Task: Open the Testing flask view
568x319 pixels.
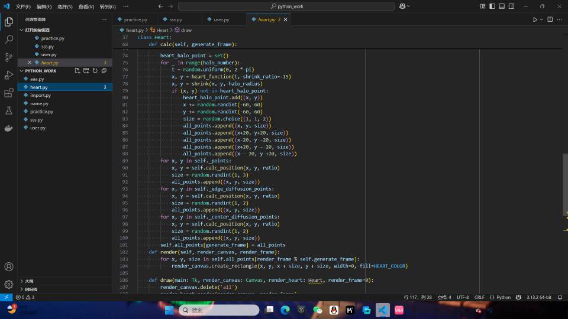Action: coord(9,110)
